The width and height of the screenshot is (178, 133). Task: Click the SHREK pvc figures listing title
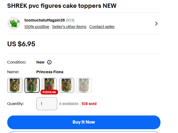point(62,6)
